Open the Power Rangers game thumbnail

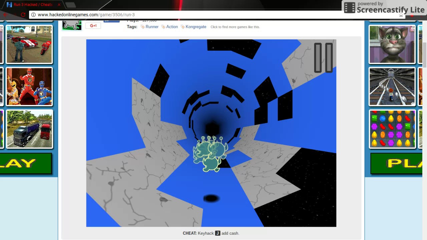pos(29,86)
